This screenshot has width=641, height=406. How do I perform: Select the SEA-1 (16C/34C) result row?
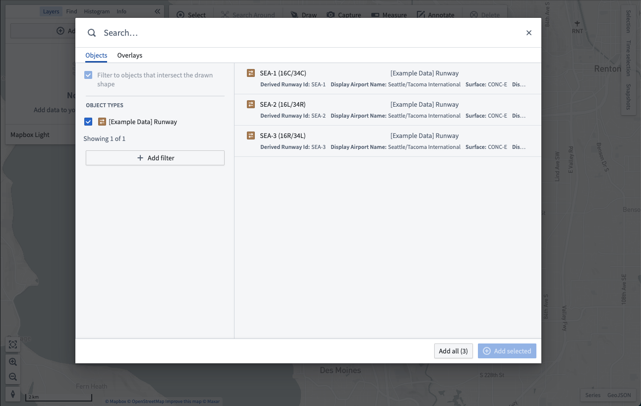click(x=388, y=78)
